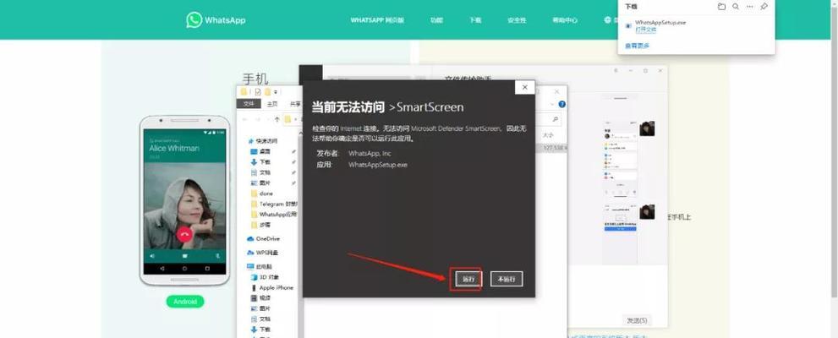Open the three-dot more options in downloads panel
Screen dimensions: 838x338
750,7
